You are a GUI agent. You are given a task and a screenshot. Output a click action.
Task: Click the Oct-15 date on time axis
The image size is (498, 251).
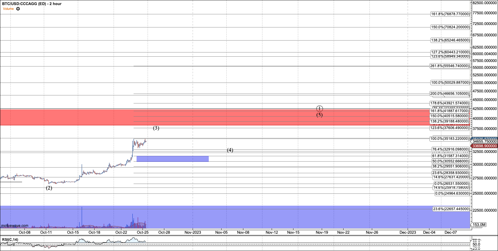click(73, 233)
